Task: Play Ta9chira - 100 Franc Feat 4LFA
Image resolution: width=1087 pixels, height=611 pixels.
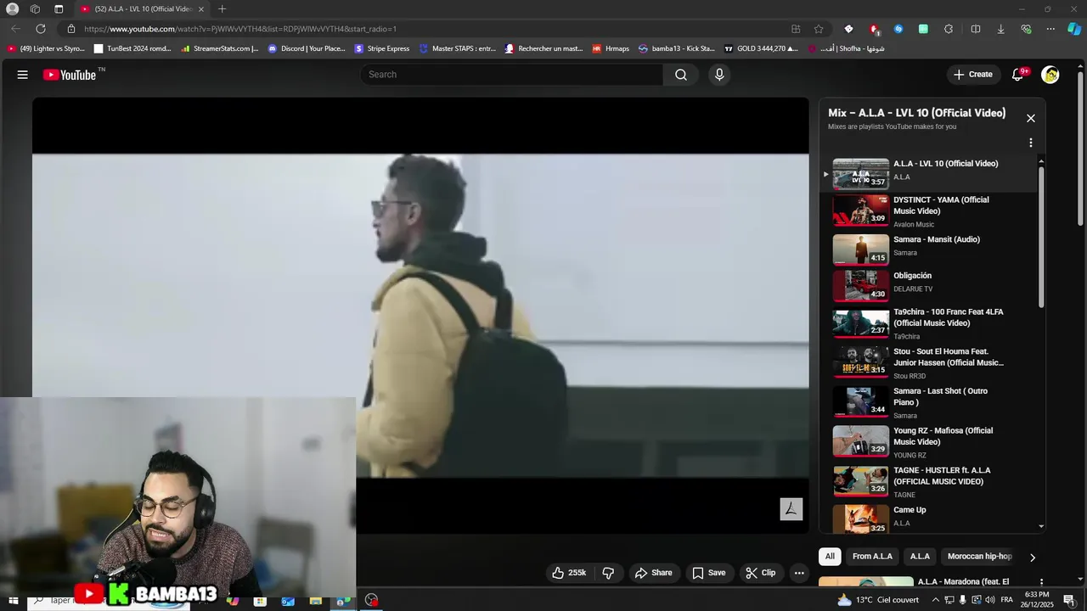Action: pyautogui.click(x=929, y=323)
